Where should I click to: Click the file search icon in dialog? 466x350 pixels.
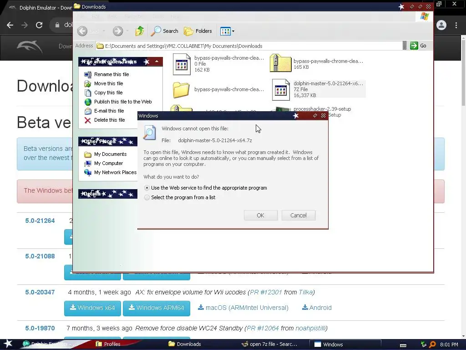[149, 133]
